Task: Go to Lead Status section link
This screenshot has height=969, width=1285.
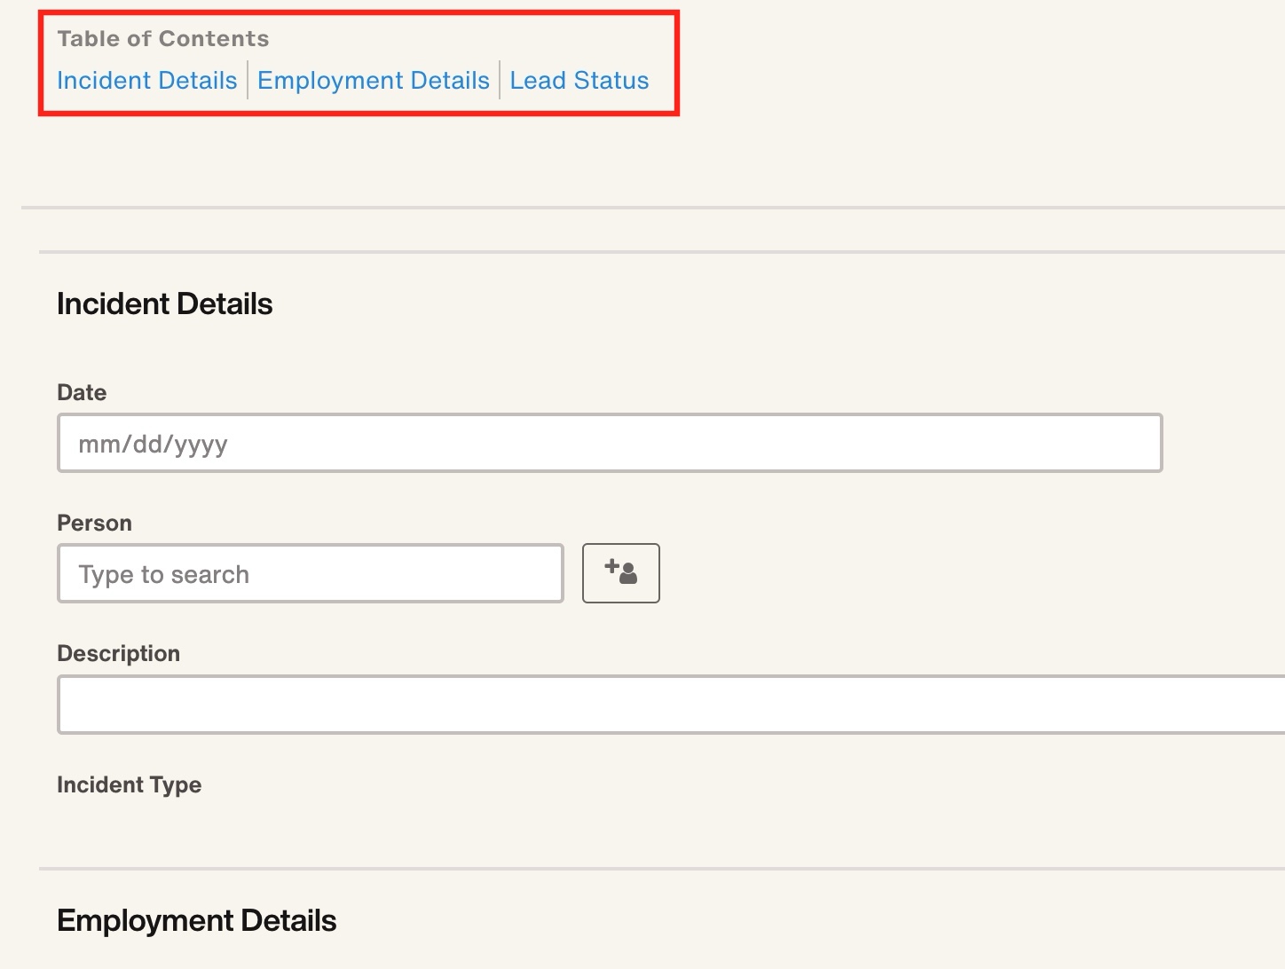Action: [x=579, y=81]
